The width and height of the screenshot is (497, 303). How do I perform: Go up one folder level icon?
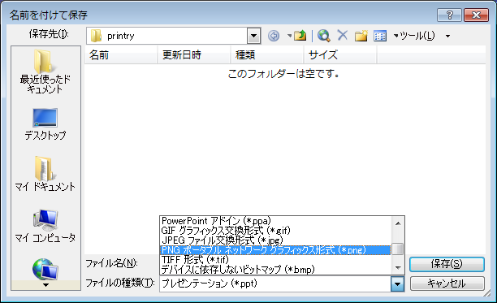(300, 36)
